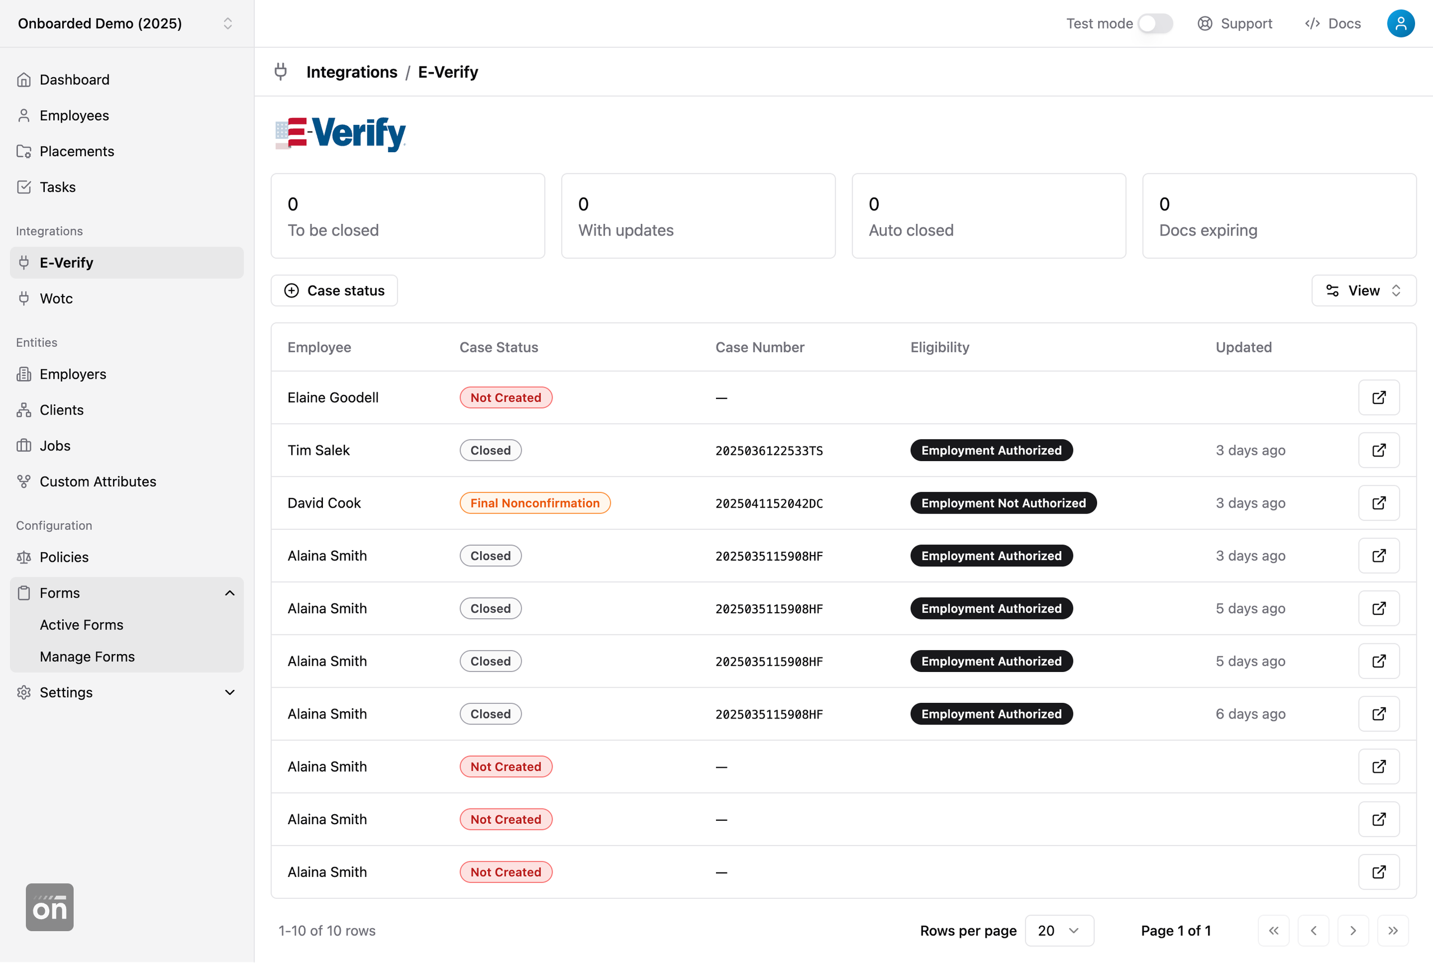Click the plug icon beside the Integrations breadcrumb
This screenshot has height=963, width=1433.
click(x=280, y=72)
